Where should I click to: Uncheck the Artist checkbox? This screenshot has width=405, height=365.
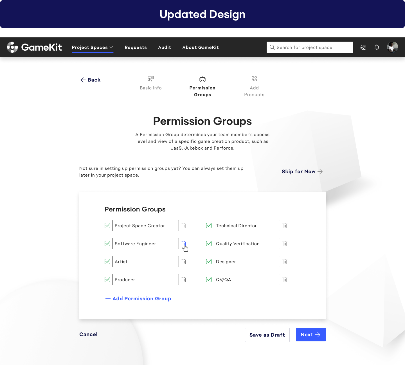[107, 262]
